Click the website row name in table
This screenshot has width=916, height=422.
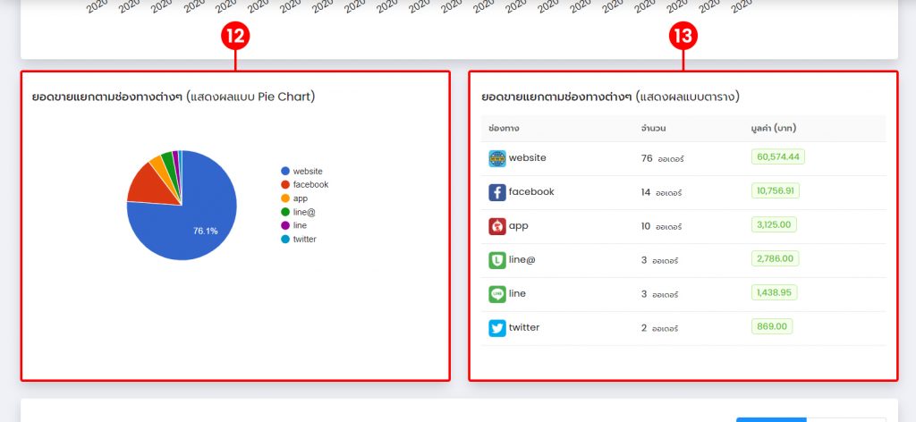[x=528, y=157]
